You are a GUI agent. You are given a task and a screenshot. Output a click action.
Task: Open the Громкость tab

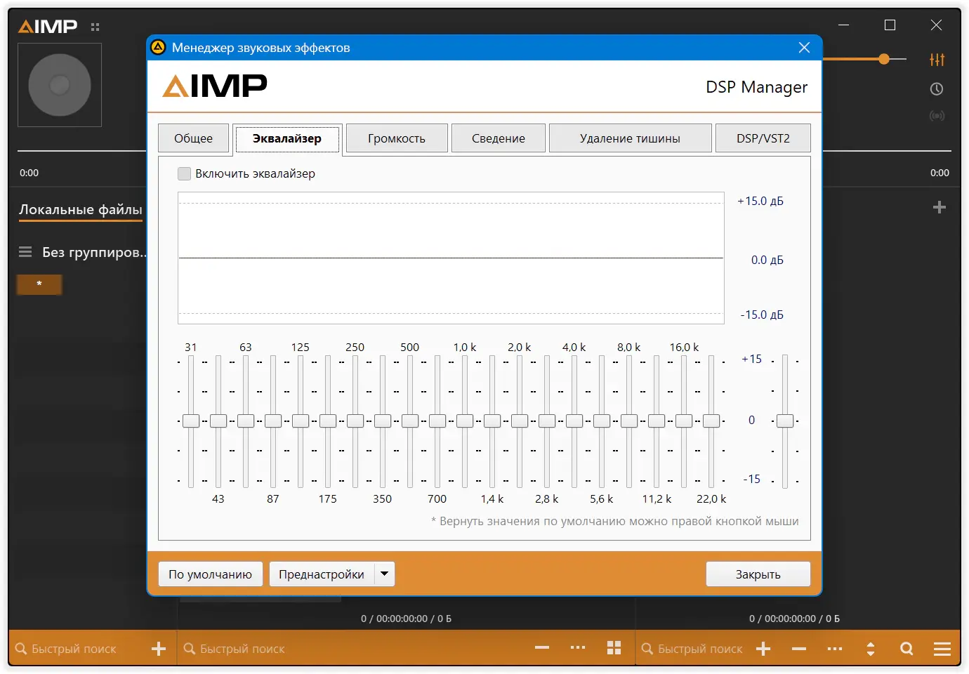coord(397,138)
